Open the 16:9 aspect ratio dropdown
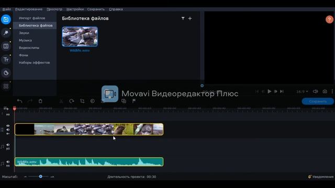This screenshot has width=335, height=188. pyautogui.click(x=302, y=91)
